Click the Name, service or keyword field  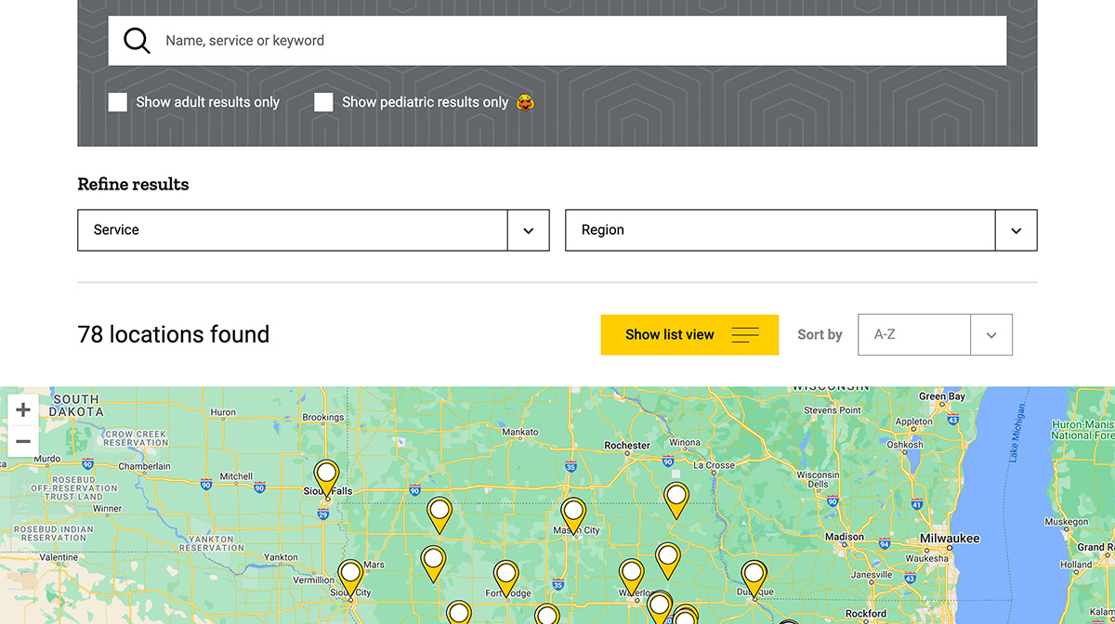point(557,41)
